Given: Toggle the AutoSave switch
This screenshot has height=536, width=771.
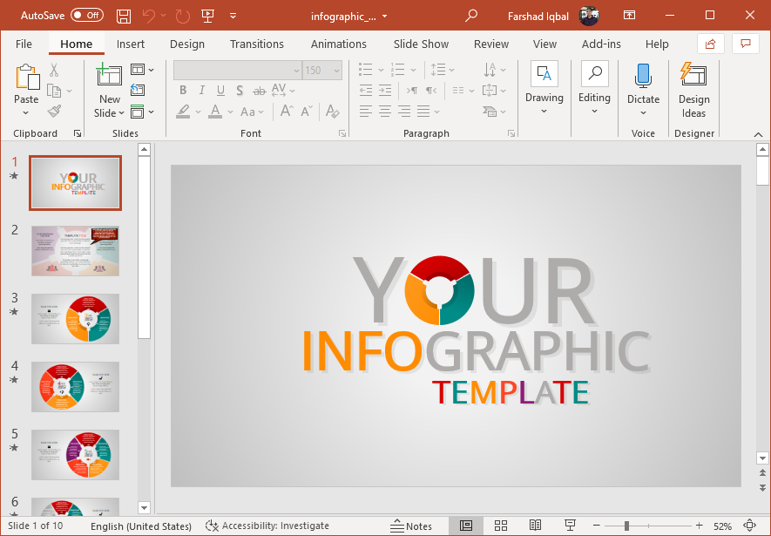Looking at the screenshot, I should pyautogui.click(x=86, y=16).
